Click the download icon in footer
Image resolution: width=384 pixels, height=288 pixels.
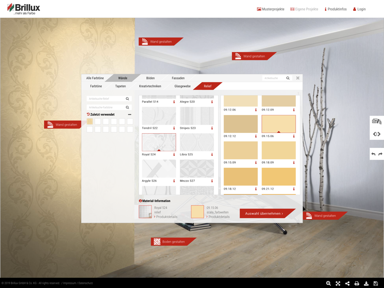(x=366, y=283)
